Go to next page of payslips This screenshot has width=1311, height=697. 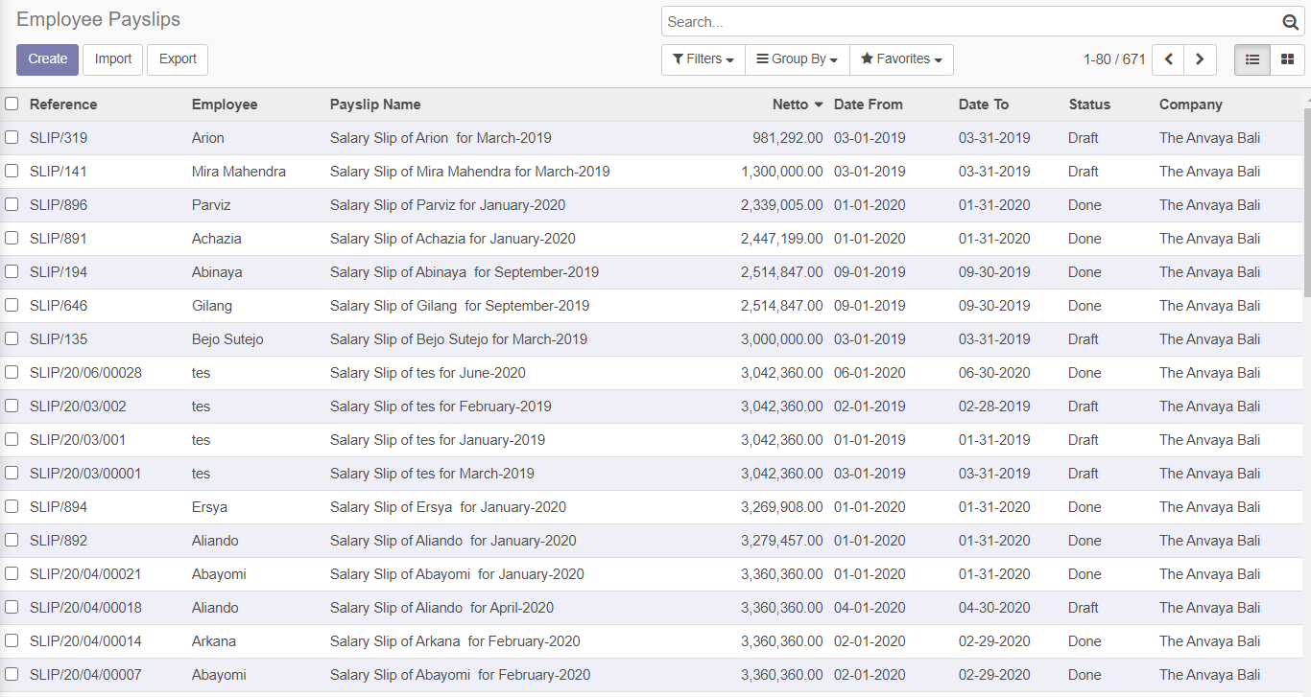(1200, 59)
